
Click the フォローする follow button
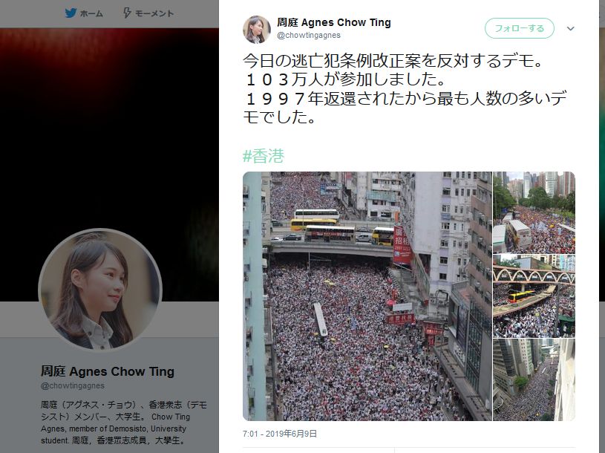pyautogui.click(x=520, y=28)
